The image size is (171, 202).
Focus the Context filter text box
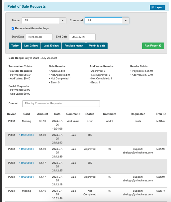(61, 104)
